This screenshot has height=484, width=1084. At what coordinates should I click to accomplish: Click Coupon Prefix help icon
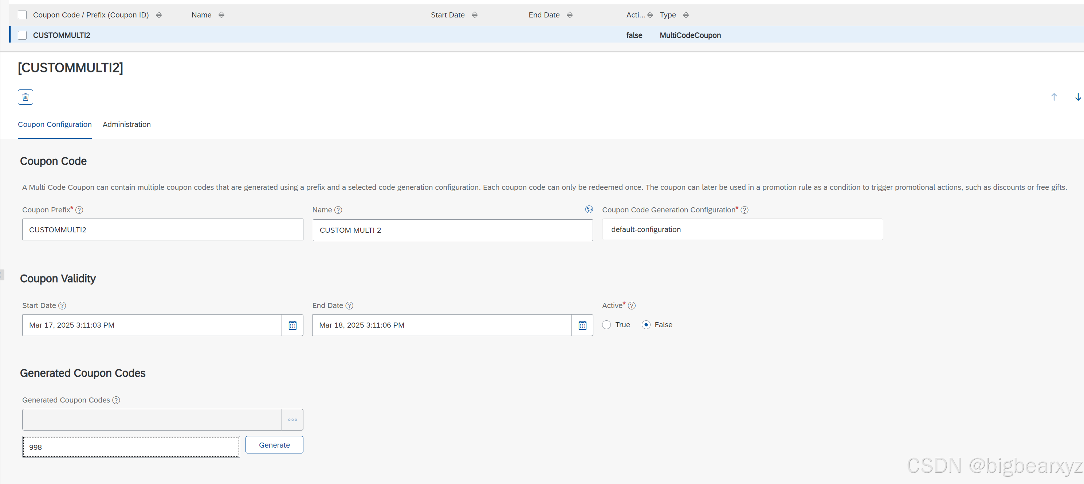click(x=79, y=210)
